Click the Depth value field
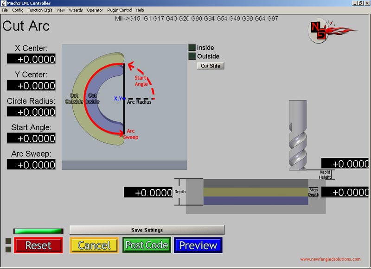 148,193
